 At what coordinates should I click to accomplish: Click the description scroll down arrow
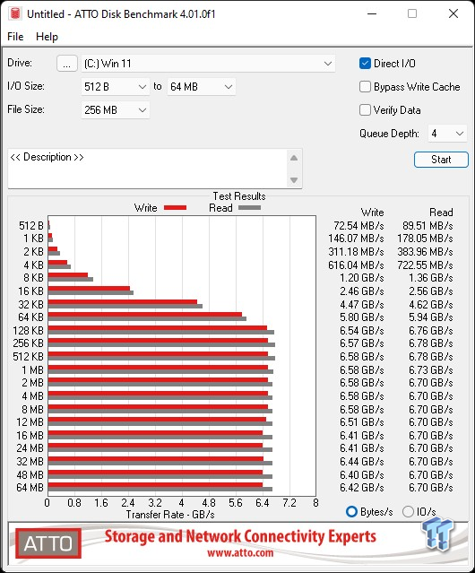[294, 180]
